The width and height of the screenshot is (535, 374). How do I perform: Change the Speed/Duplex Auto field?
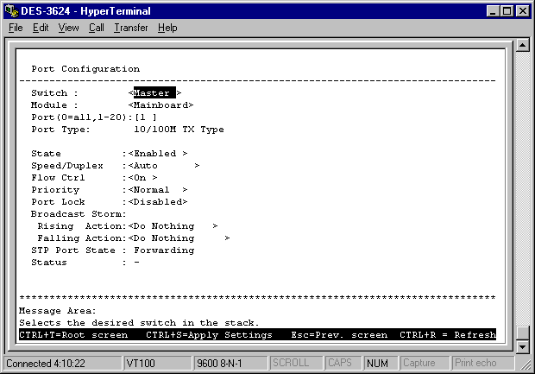163,166
